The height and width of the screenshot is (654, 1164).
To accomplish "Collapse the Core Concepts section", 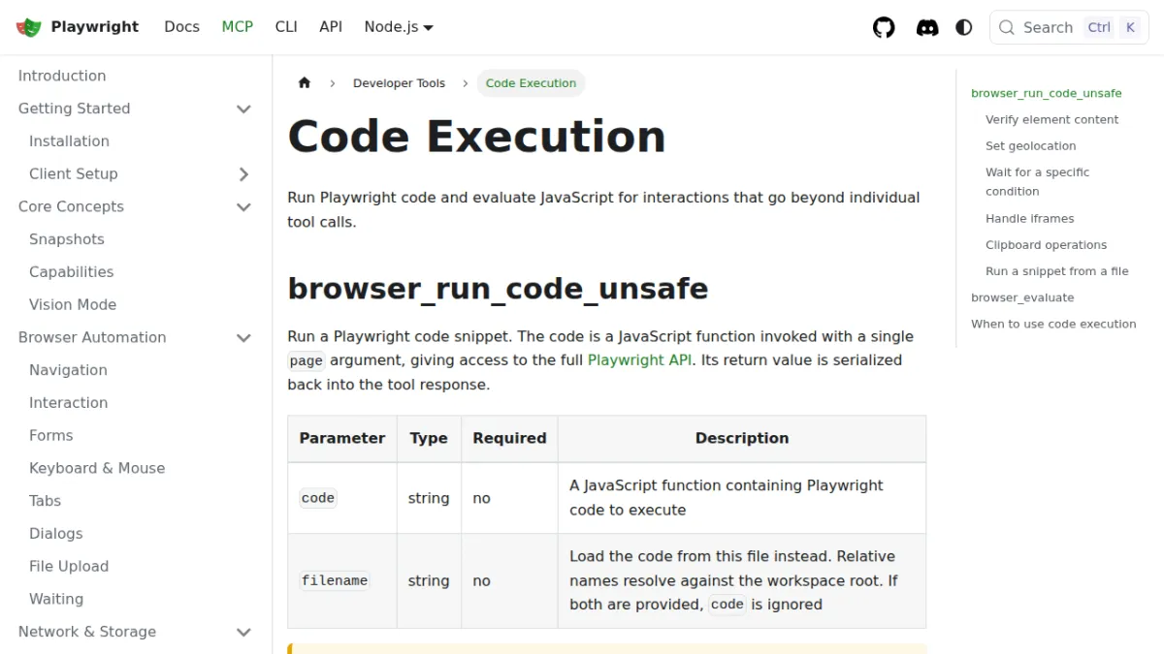I will (243, 206).
